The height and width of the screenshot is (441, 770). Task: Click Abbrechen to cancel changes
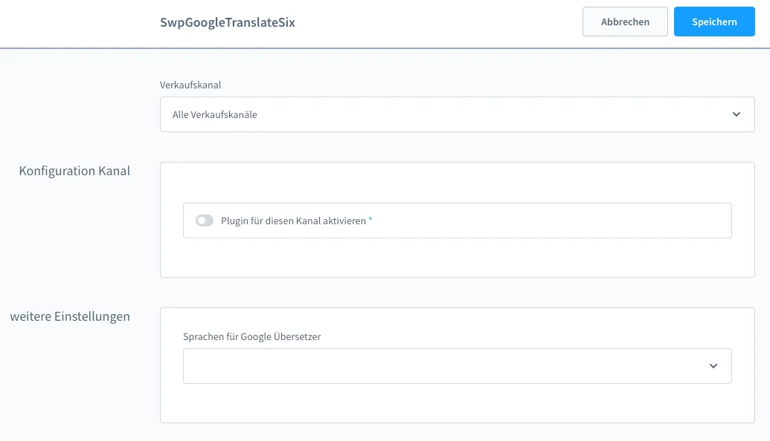[625, 22]
